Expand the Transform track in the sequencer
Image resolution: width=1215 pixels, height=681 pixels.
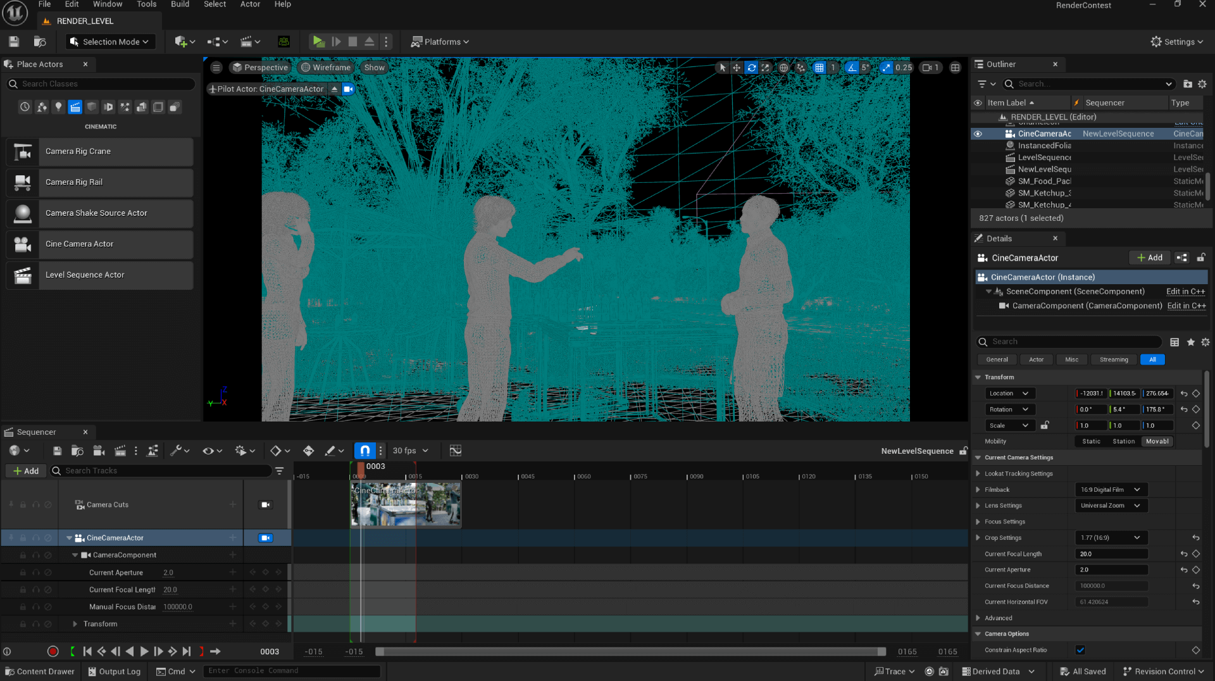point(75,624)
